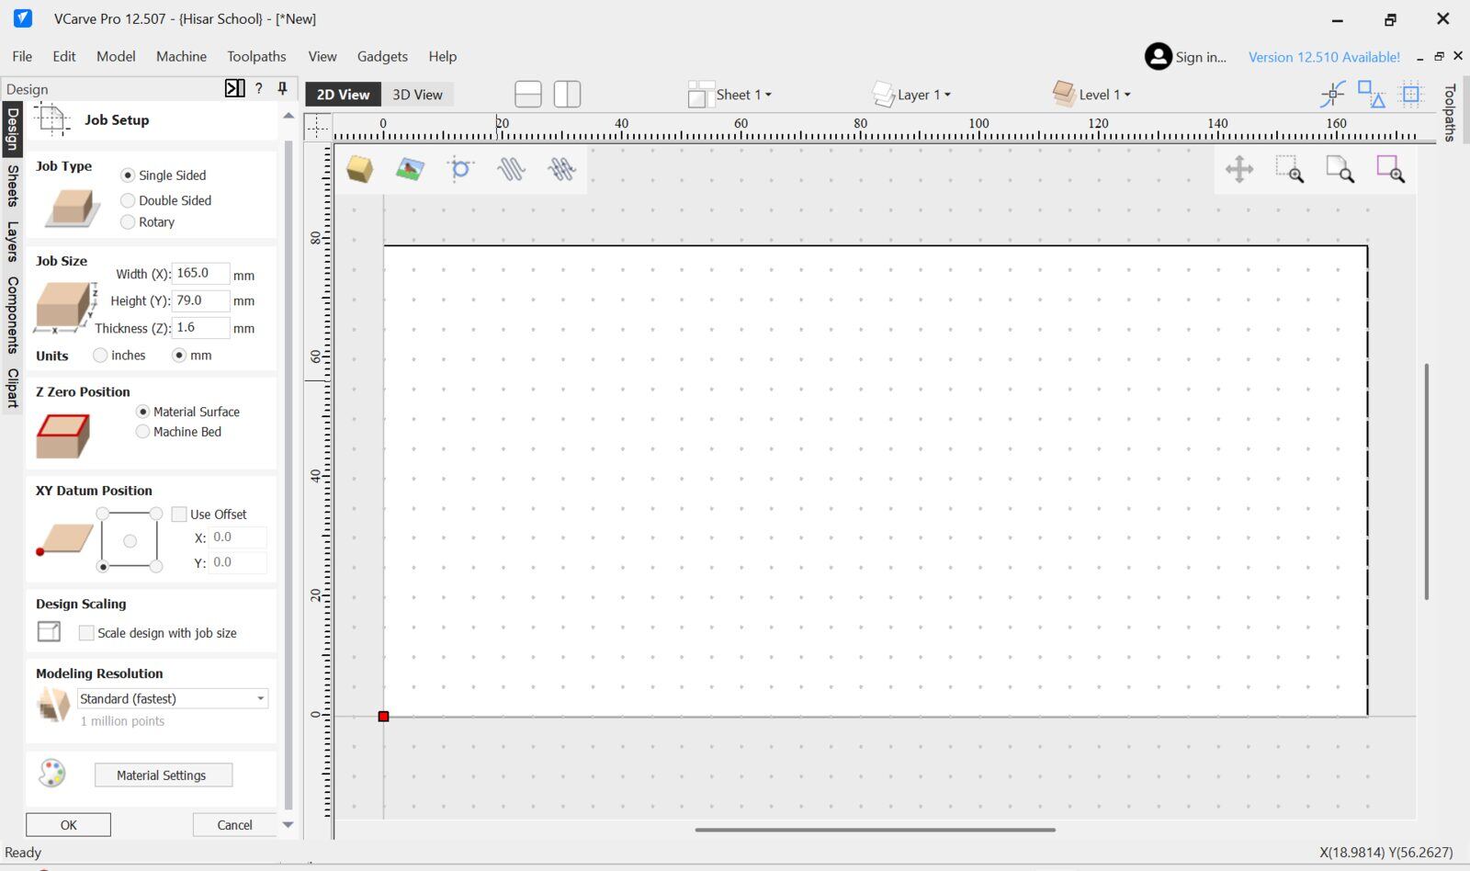Select Single Sided job type
The image size is (1470, 871).
[128, 175]
